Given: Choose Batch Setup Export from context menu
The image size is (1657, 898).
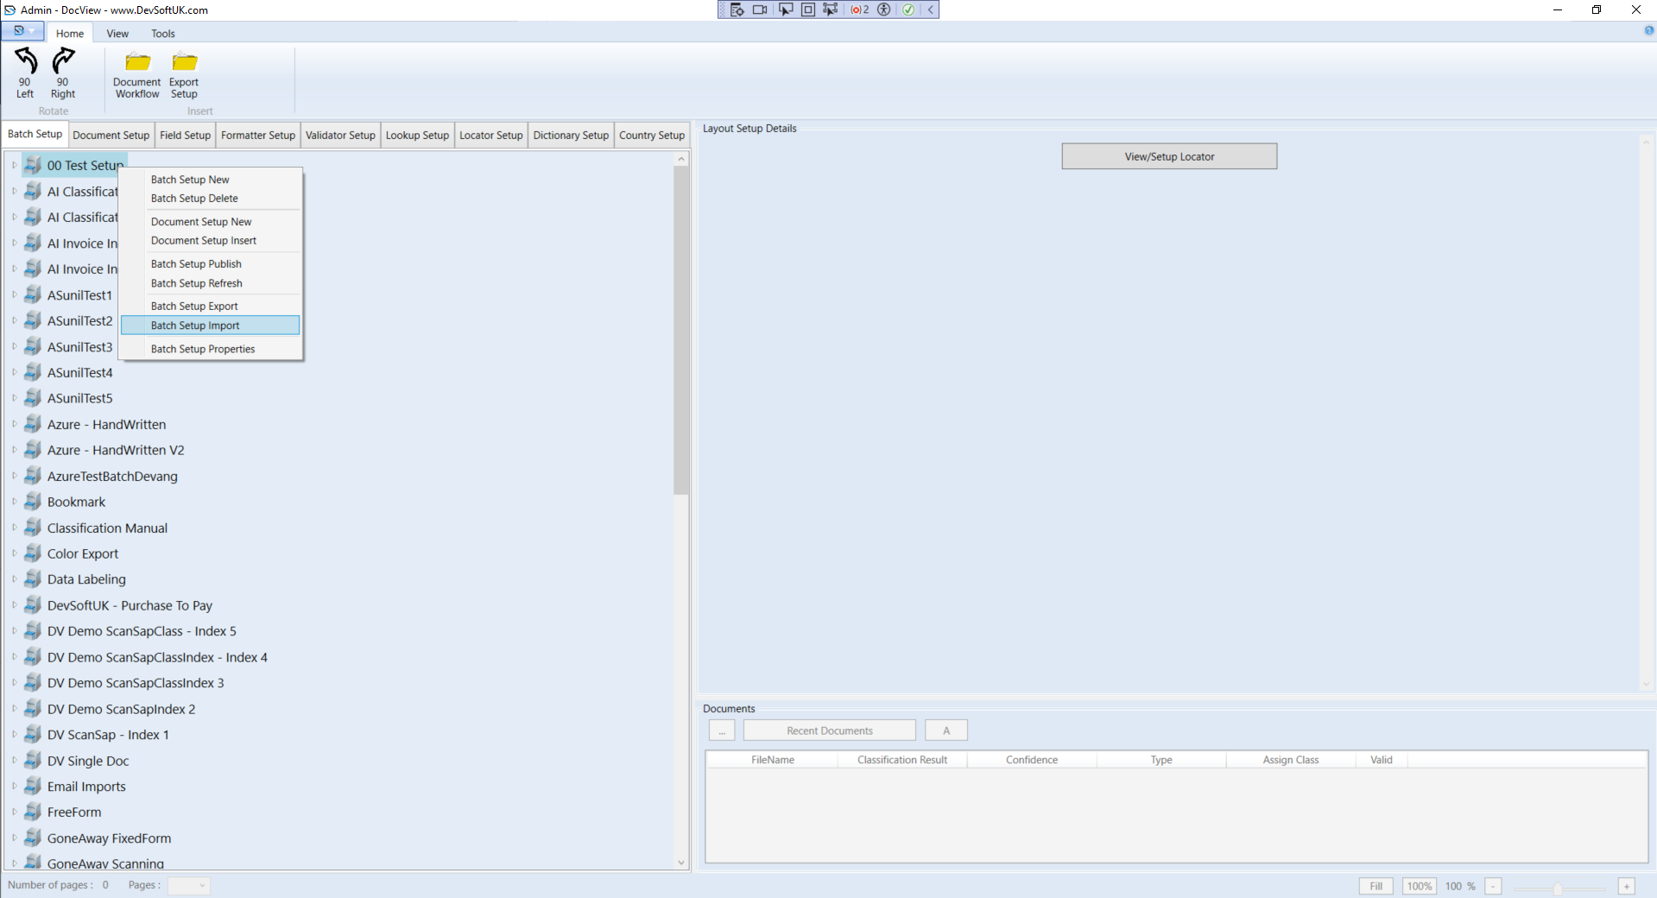Looking at the screenshot, I should (210, 306).
